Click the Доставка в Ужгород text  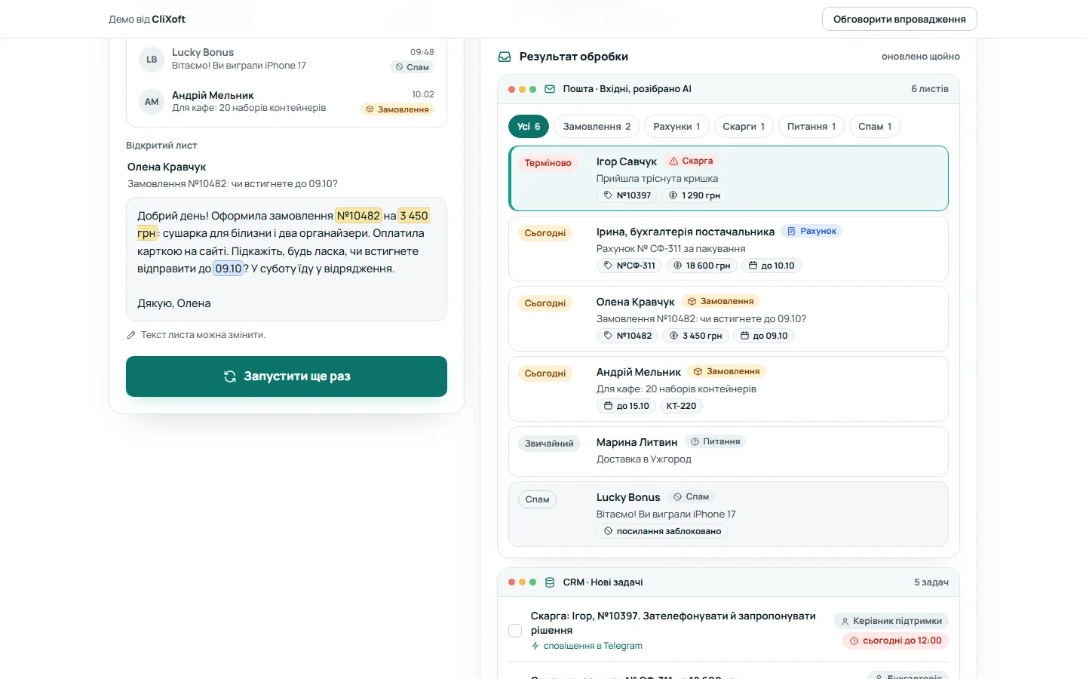coord(644,459)
